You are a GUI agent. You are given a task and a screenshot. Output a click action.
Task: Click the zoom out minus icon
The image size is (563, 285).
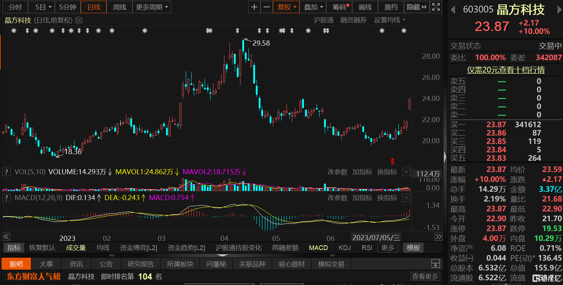click(x=267, y=7)
